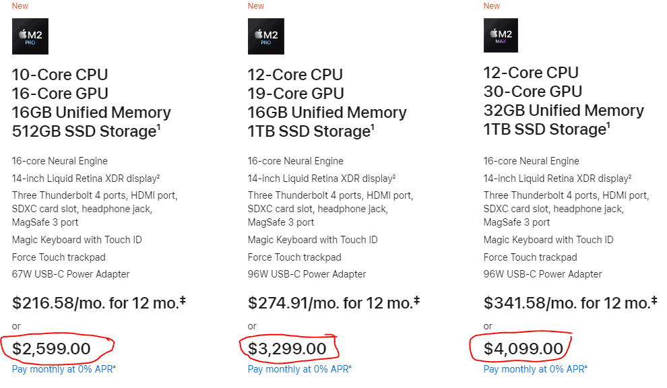Click footnote 2 after first Liquid Retina XDR display
The height and width of the screenshot is (388, 667).
[x=158, y=176]
